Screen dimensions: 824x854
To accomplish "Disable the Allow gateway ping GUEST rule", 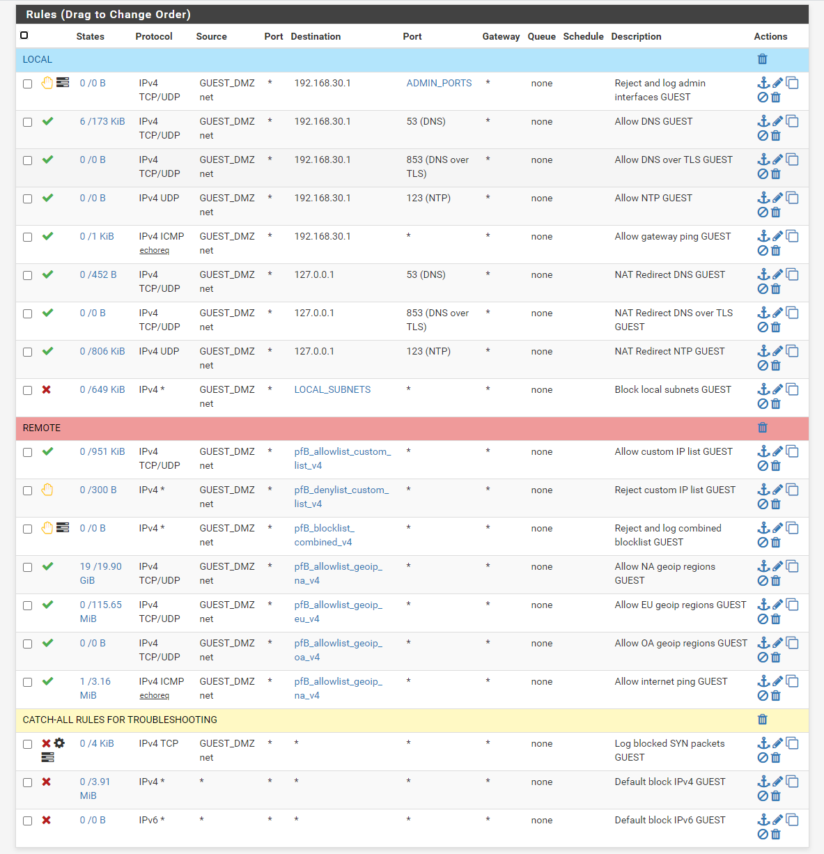I will tap(763, 251).
